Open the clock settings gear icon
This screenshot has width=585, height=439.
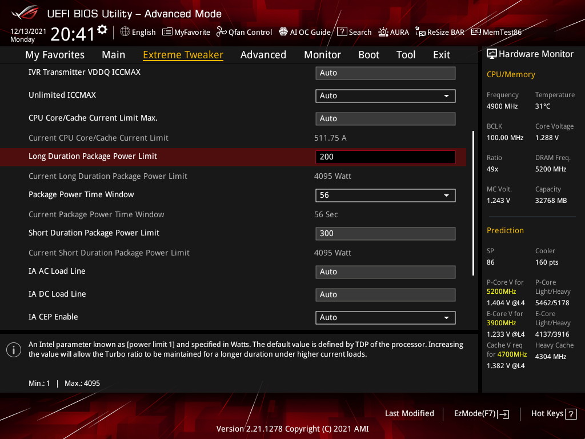102,30
